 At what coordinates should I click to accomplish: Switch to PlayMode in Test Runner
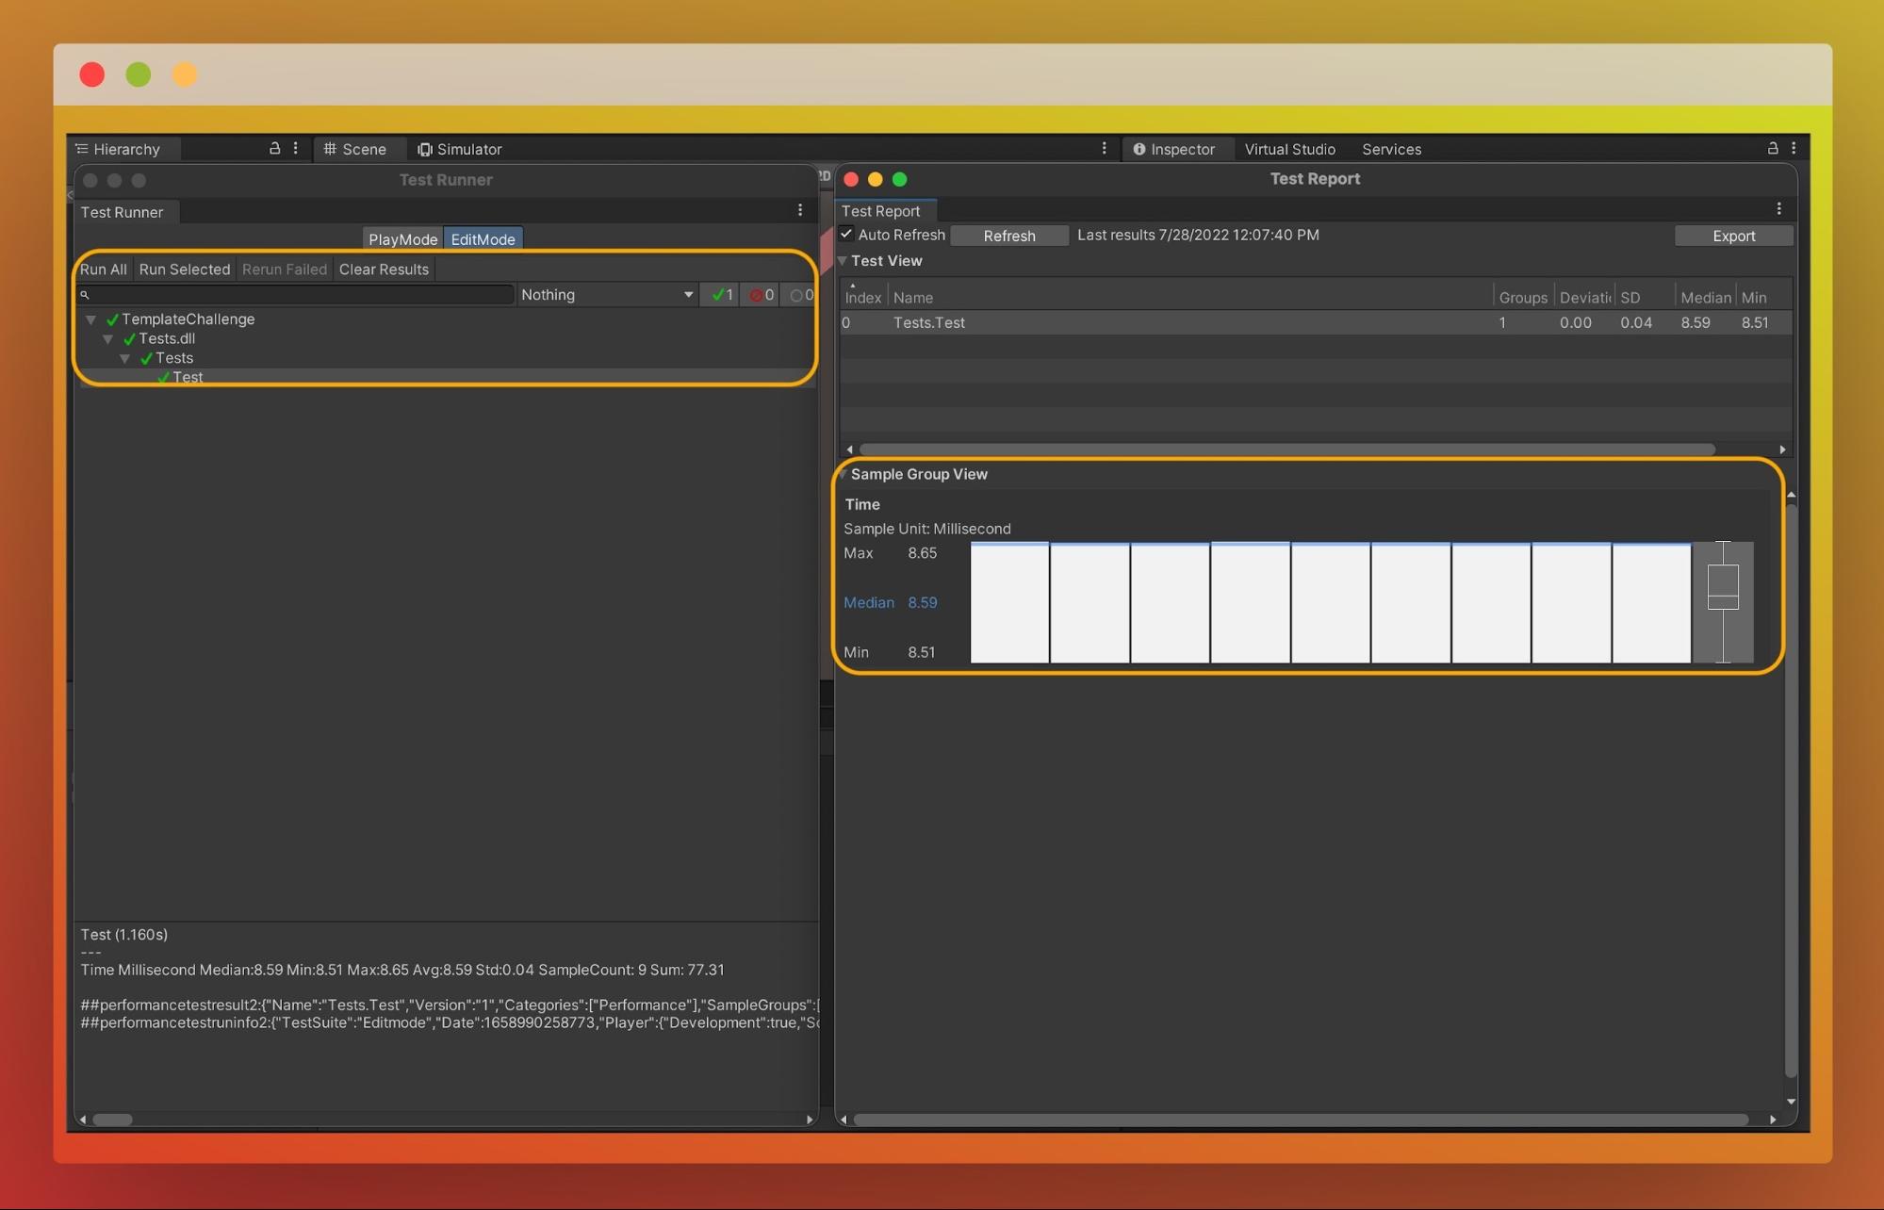[x=402, y=239]
